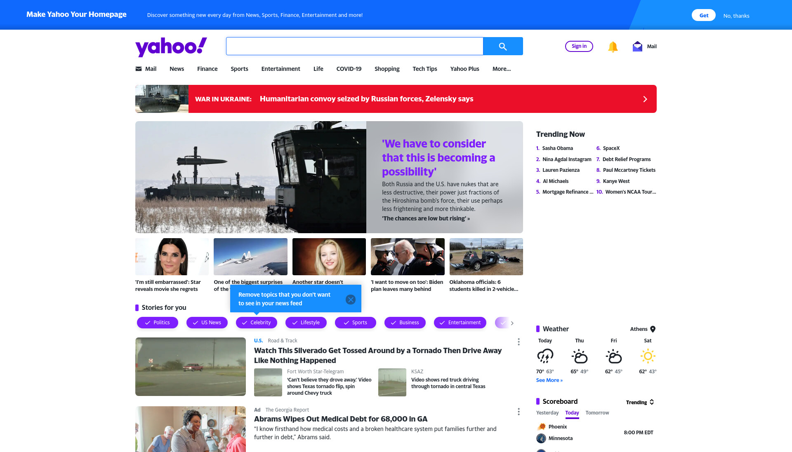Open Silverado tornado headline
This screenshot has width=792, height=452.
click(x=378, y=356)
